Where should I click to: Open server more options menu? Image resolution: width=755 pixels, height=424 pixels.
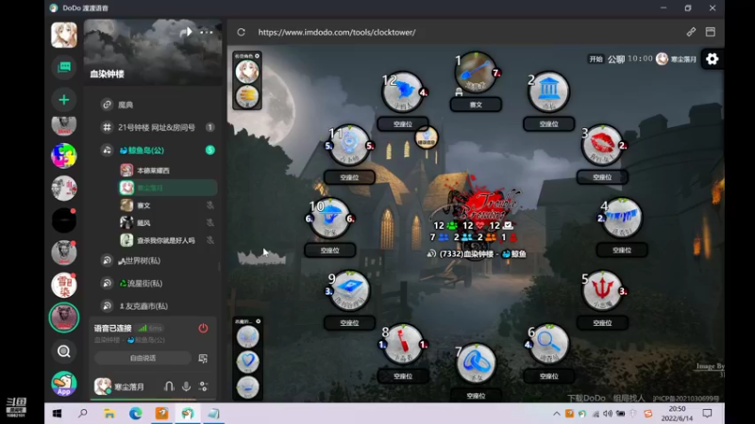point(207,32)
